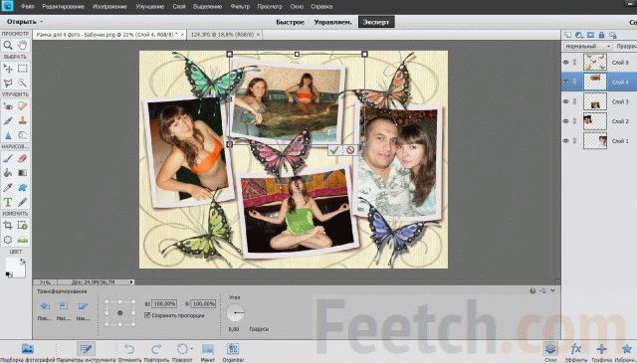The width and height of the screenshot is (637, 363).
Task: Open the Изображение menu
Action: pyautogui.click(x=109, y=7)
